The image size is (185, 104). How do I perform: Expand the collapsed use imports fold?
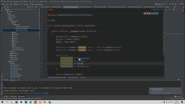53,21
